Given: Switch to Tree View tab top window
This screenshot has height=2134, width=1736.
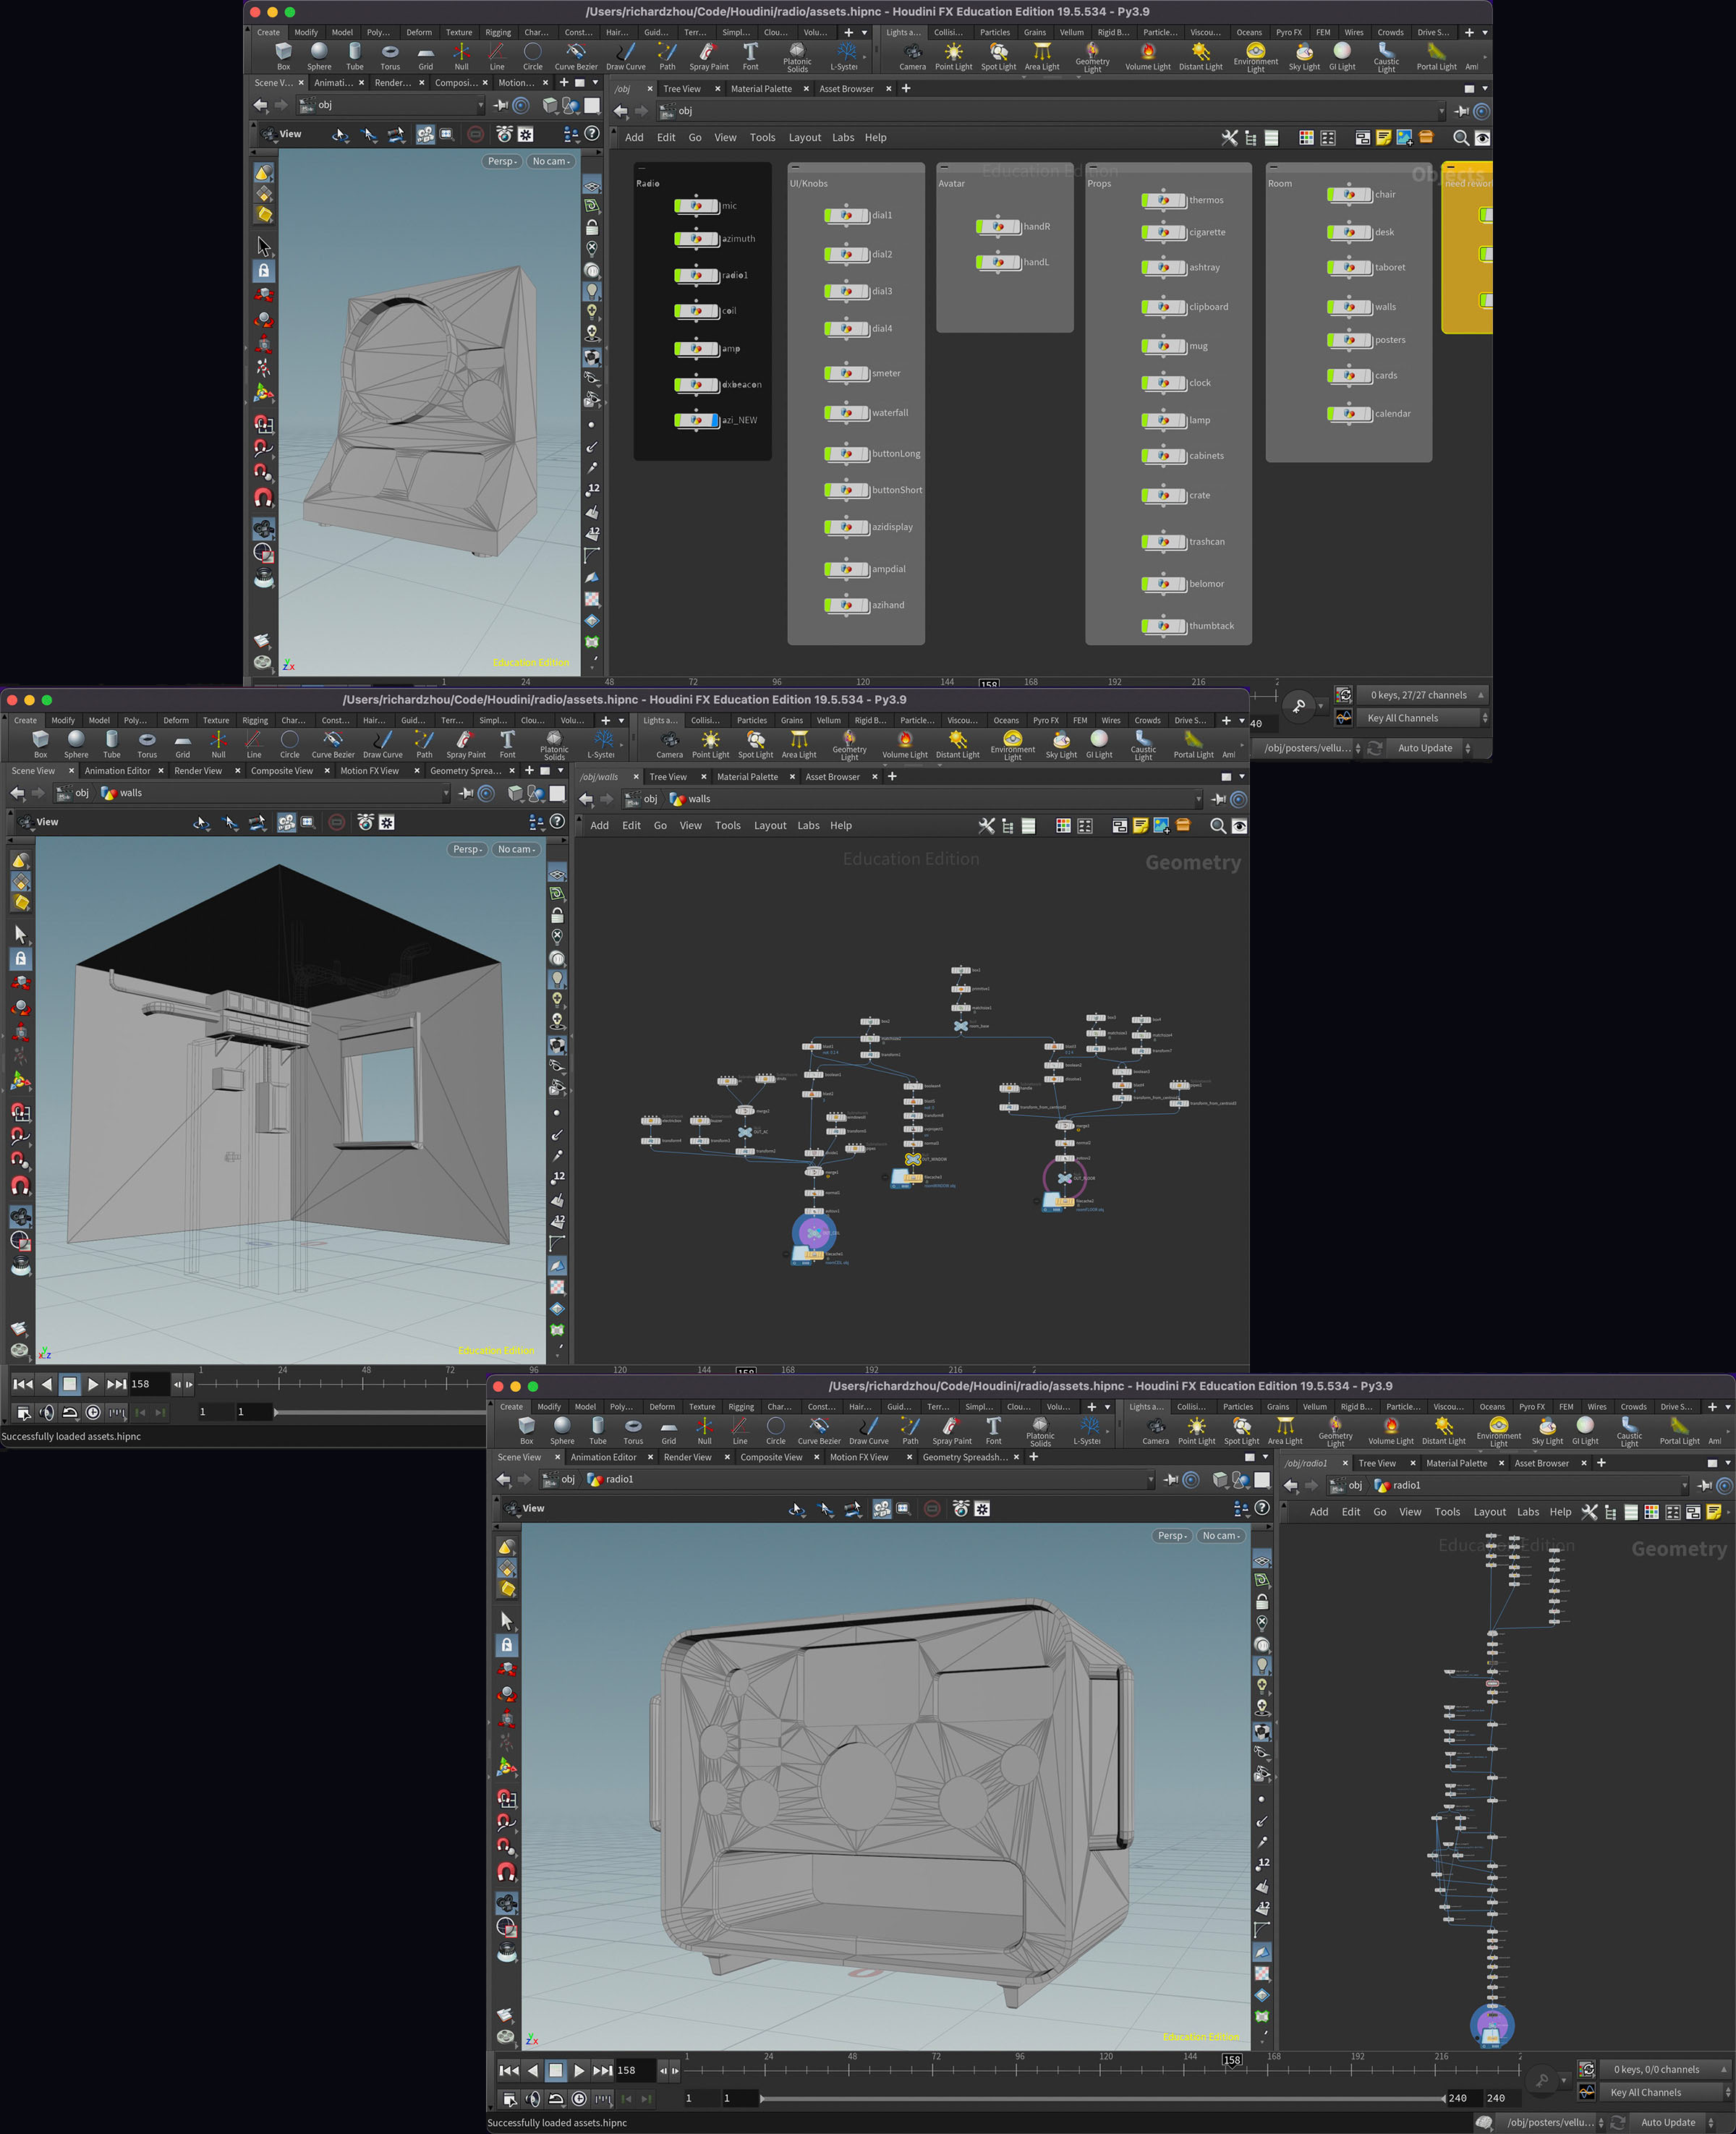Looking at the screenshot, I should [682, 89].
